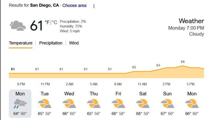217x120 pixels.
Task: Switch to the Wind tab
Action: (74, 43)
